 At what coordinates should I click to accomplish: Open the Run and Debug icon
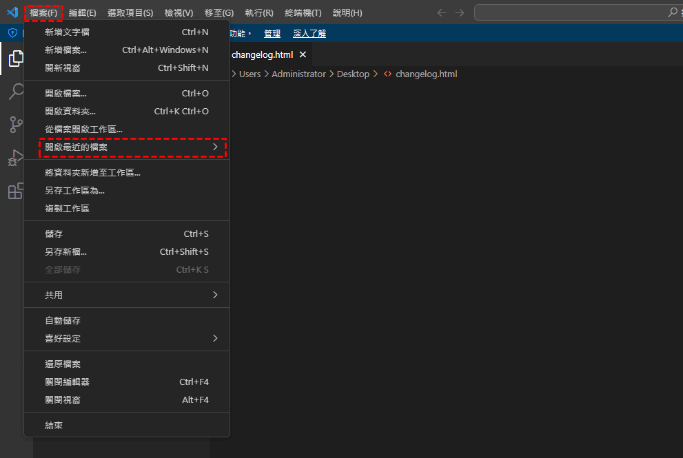[x=16, y=158]
